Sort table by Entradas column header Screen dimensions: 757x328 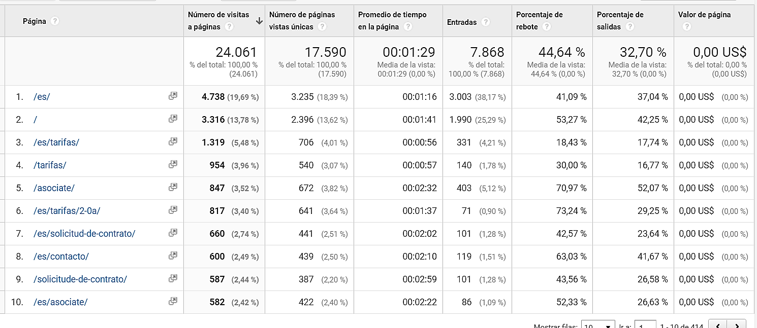pyautogui.click(x=462, y=22)
